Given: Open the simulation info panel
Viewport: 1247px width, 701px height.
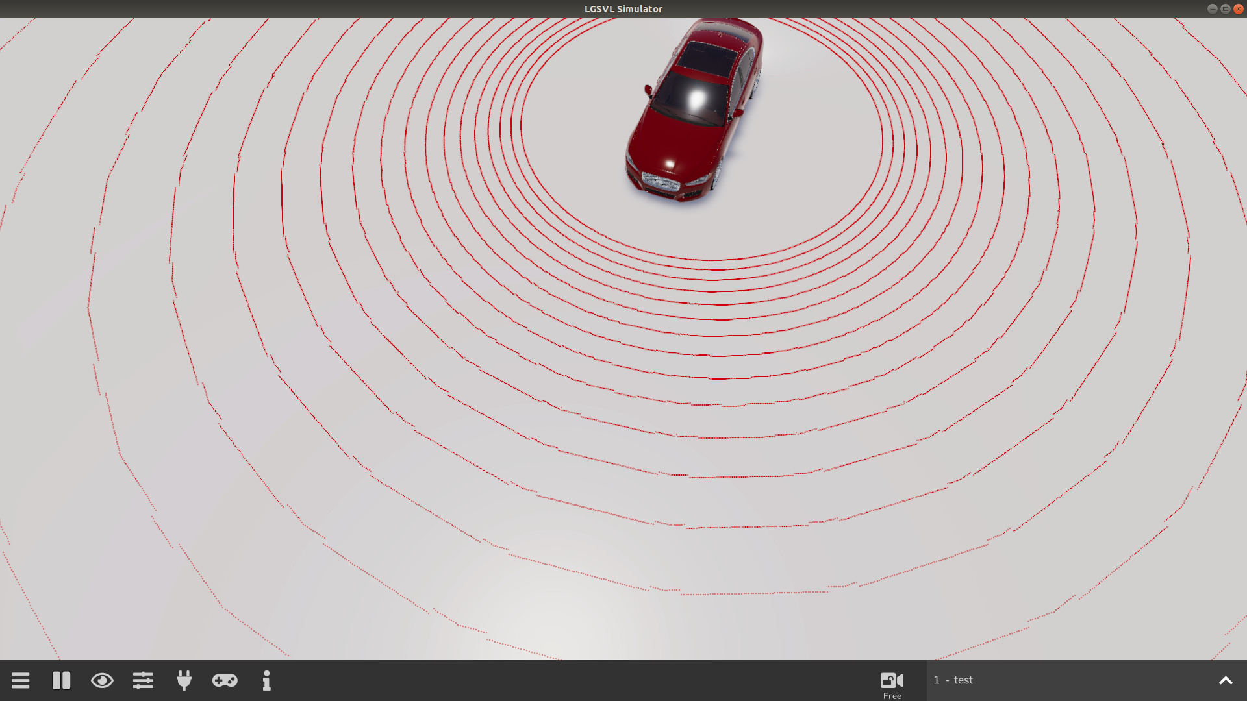Looking at the screenshot, I should tap(266, 680).
